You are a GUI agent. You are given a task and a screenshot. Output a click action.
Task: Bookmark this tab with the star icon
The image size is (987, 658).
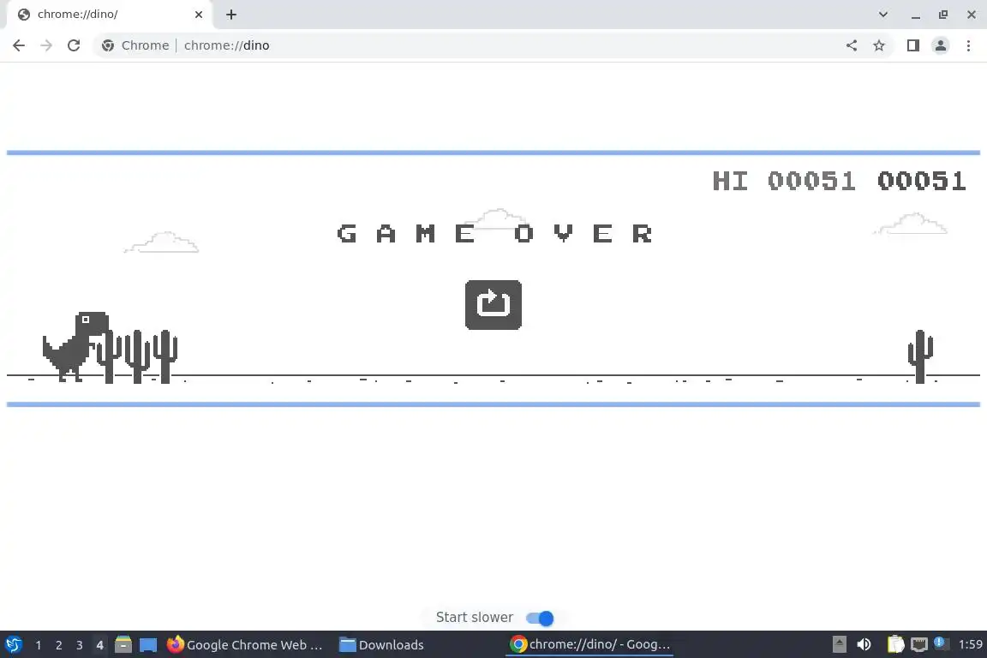(879, 45)
